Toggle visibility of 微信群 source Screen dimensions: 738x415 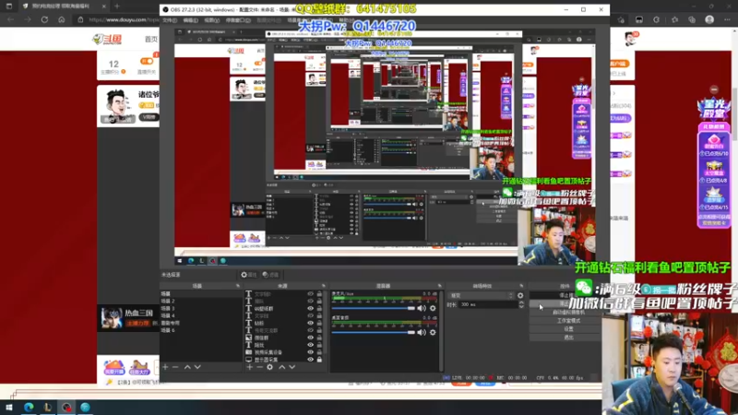click(310, 338)
